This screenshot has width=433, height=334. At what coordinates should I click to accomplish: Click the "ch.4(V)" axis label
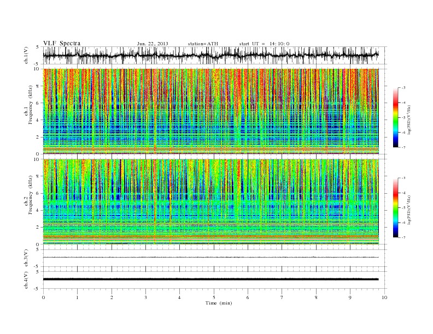click(x=26, y=280)
